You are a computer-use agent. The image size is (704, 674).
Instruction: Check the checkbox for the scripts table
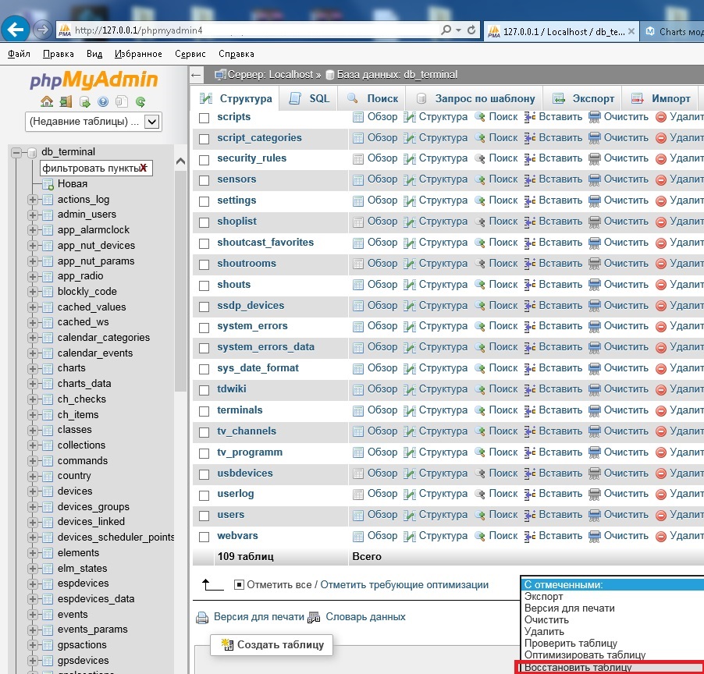[x=204, y=117]
